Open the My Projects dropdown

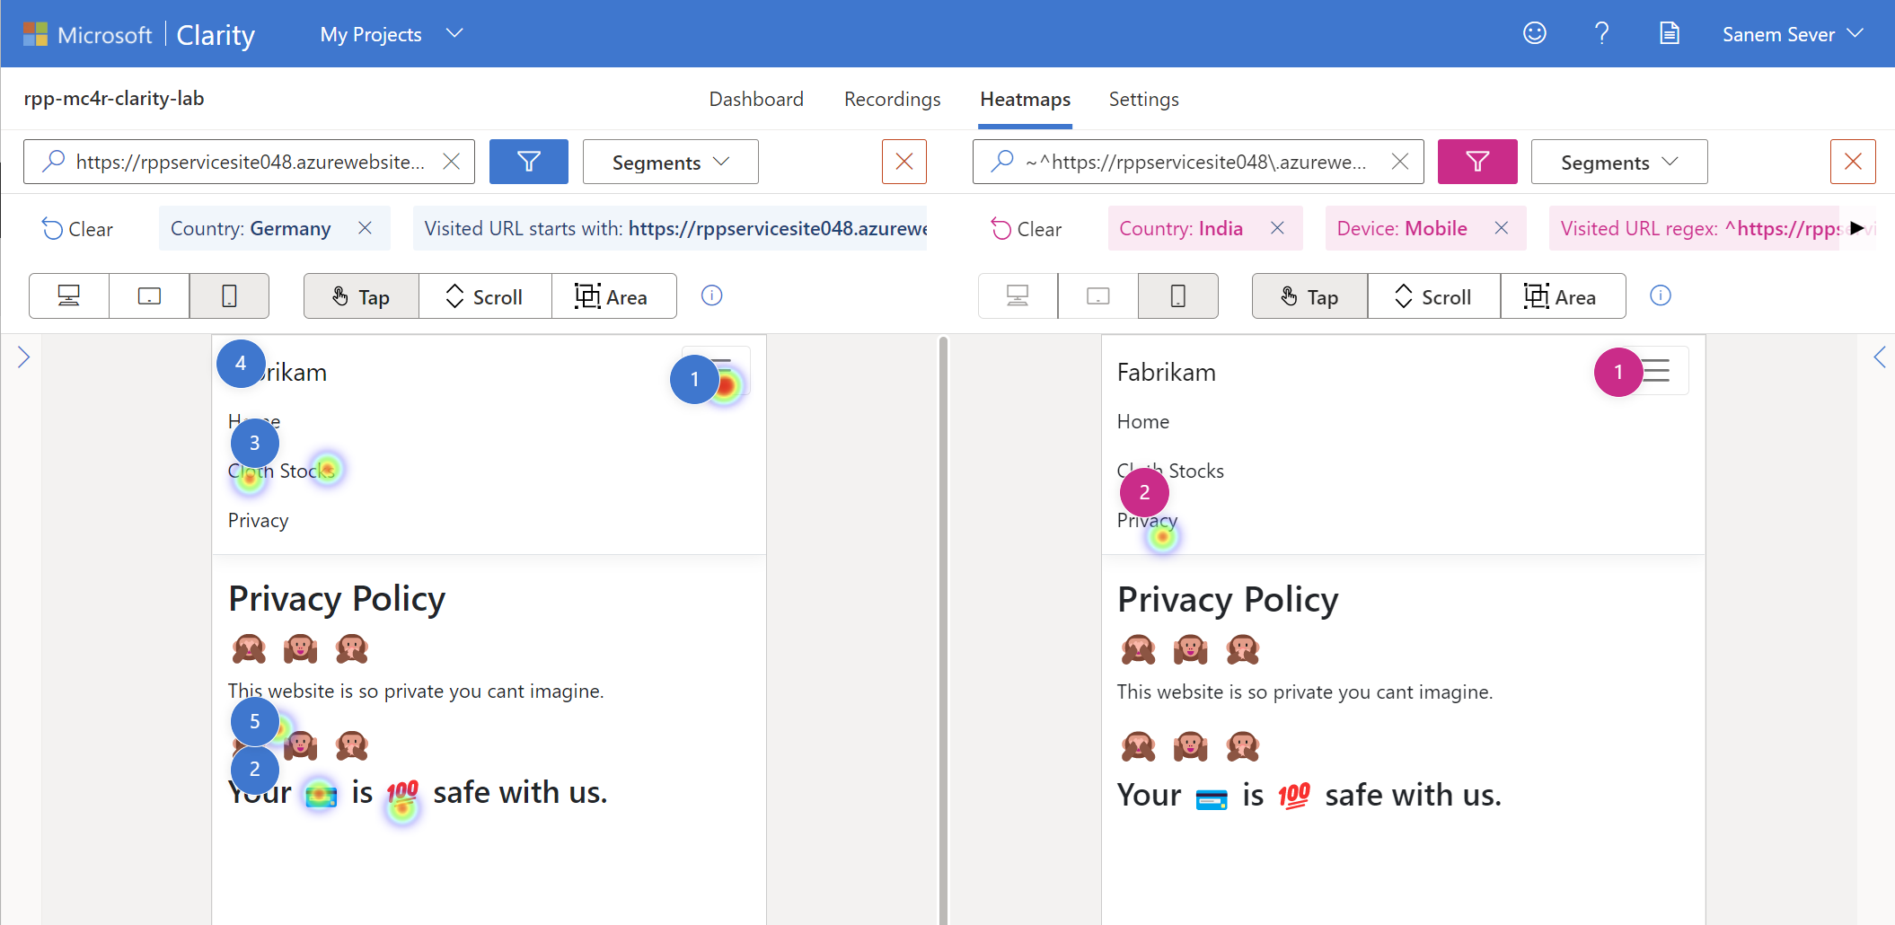click(392, 34)
